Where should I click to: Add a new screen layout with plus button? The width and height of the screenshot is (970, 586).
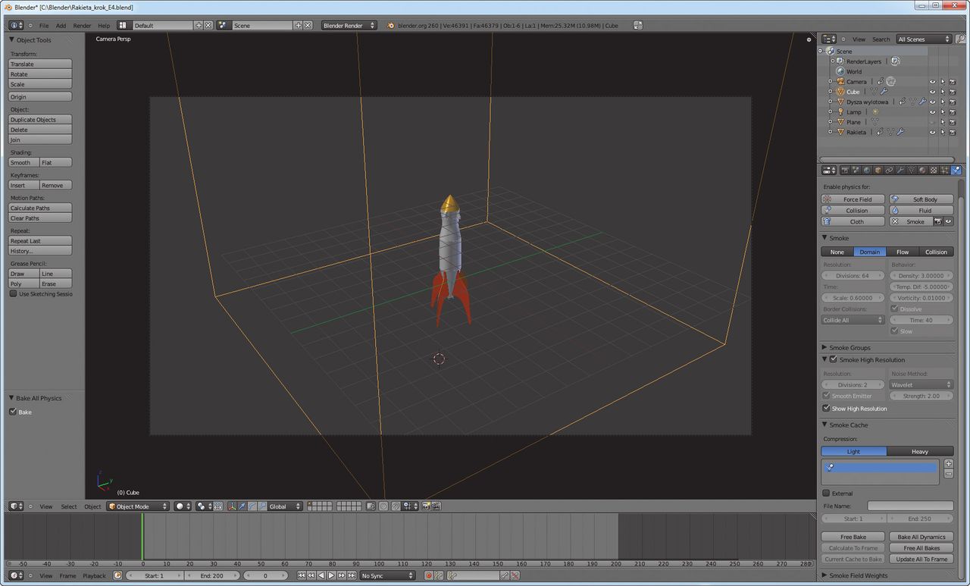click(x=199, y=25)
